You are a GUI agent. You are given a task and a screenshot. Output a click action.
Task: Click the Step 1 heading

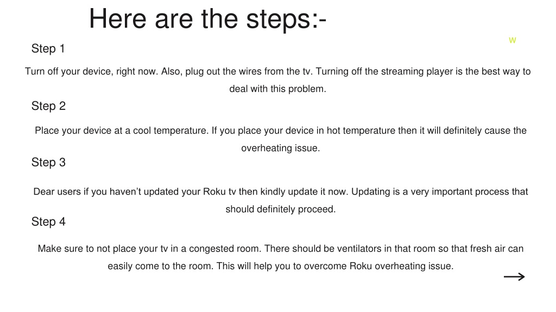pyautogui.click(x=48, y=48)
